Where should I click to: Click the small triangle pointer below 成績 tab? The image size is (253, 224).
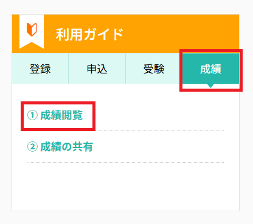pyautogui.click(x=210, y=86)
